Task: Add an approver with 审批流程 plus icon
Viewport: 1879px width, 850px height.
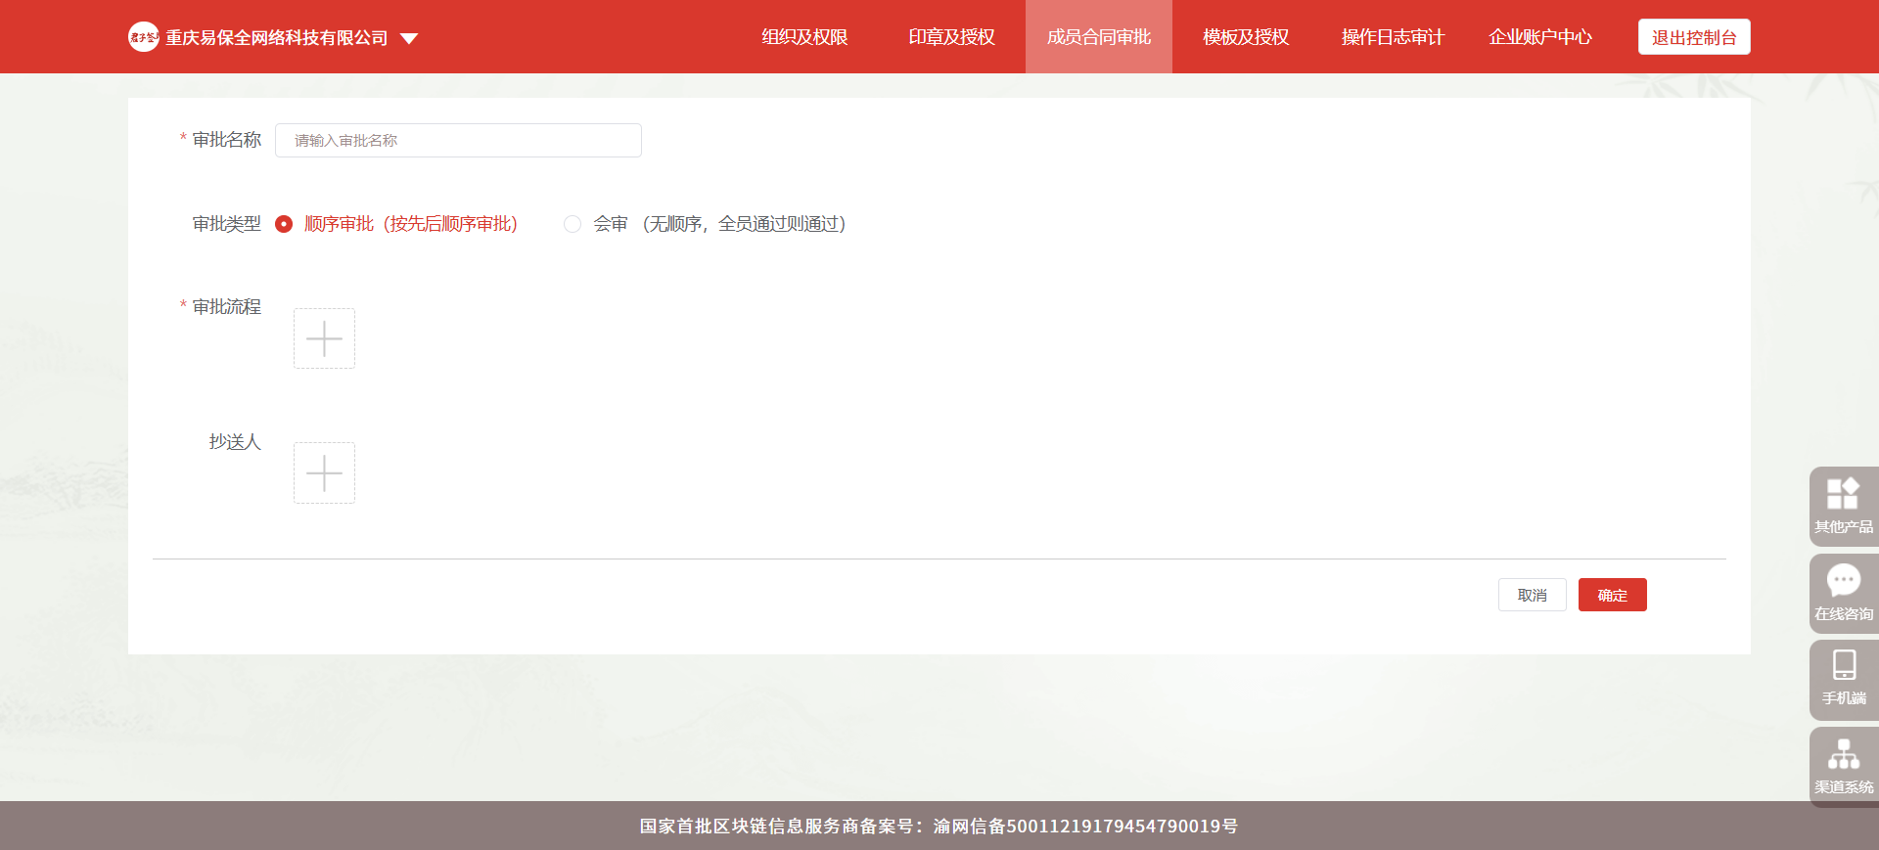Action: 324,338
